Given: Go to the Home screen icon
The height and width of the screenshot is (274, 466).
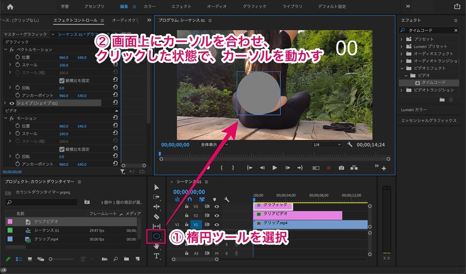Looking at the screenshot, I should click(x=10, y=7).
